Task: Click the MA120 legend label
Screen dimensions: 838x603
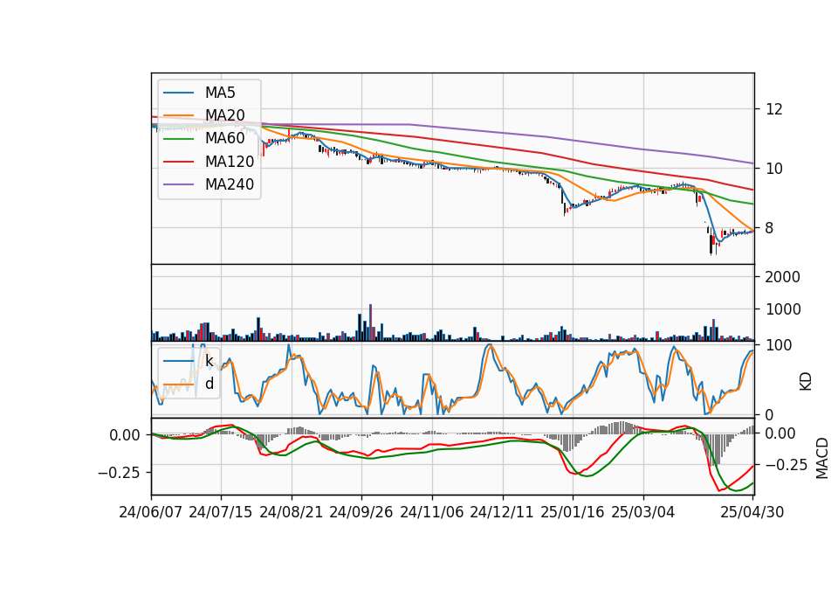Action: pyautogui.click(x=230, y=162)
